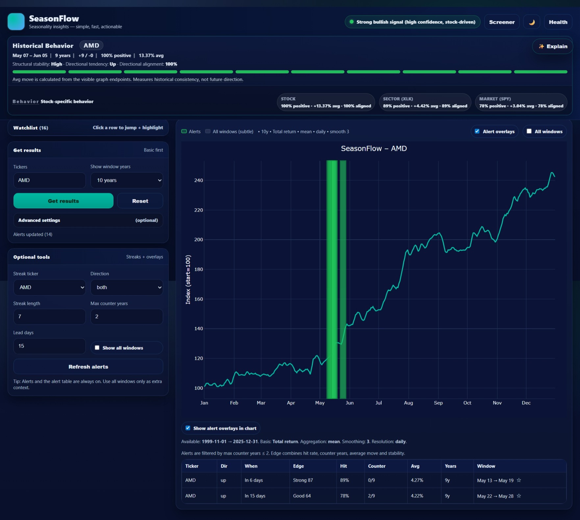Click the Alerts legend swatch
Image resolution: width=580 pixels, height=520 pixels.
(x=184, y=131)
